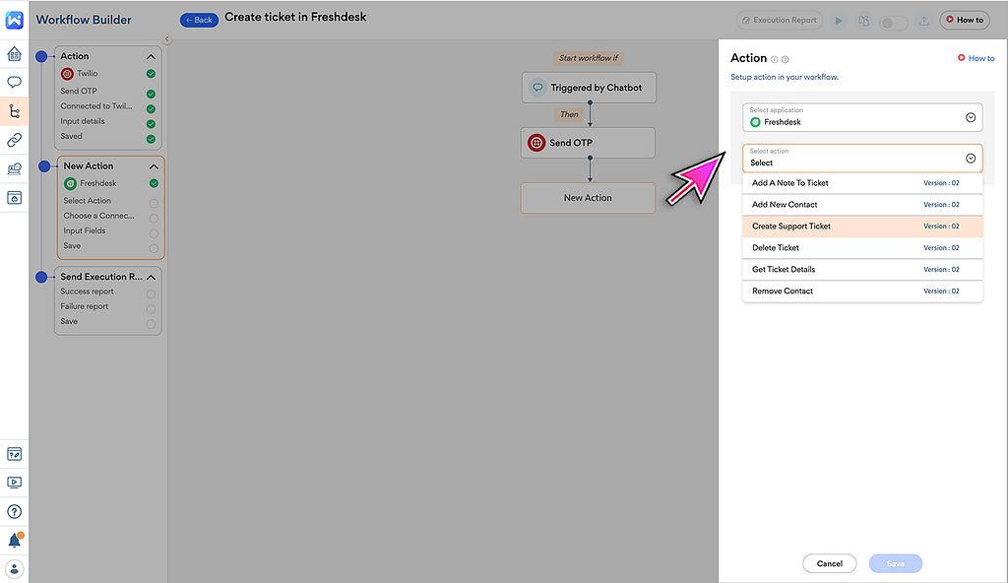Toggle the workflow enable switch in header
Viewport: 1008px width, 583px height.
pyautogui.click(x=894, y=24)
